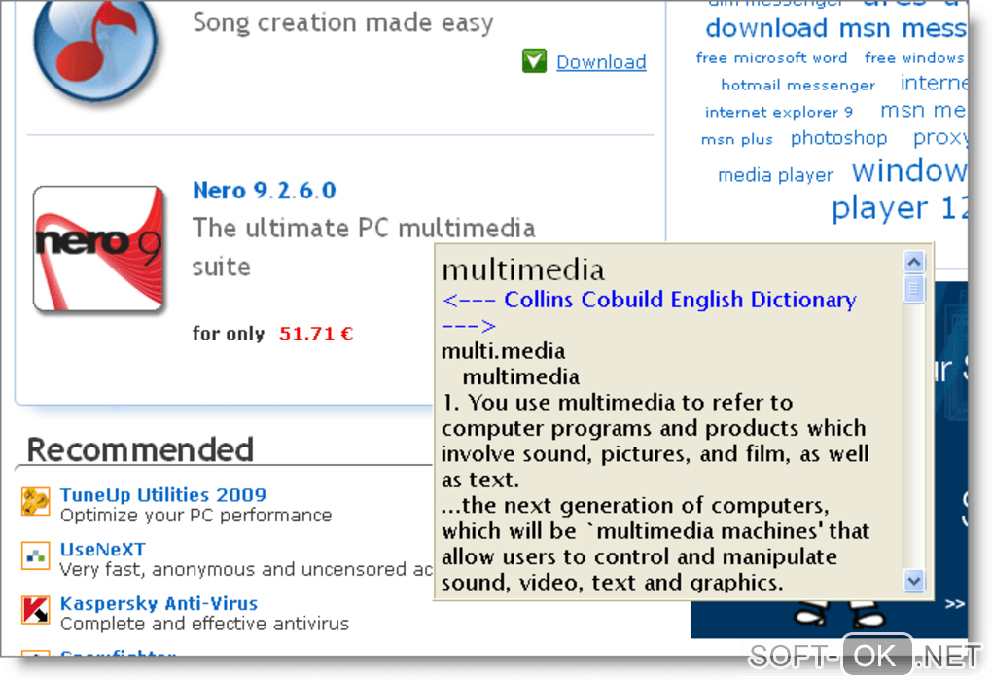Click the 'msn me' tag
Viewport: 992px width, 680px height.
pyautogui.click(x=923, y=111)
